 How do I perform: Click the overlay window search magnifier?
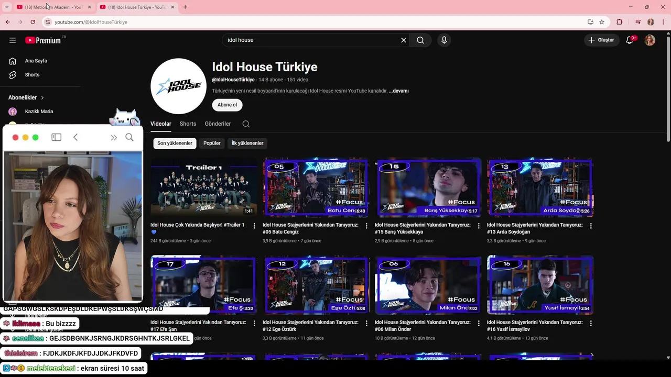coord(129,137)
